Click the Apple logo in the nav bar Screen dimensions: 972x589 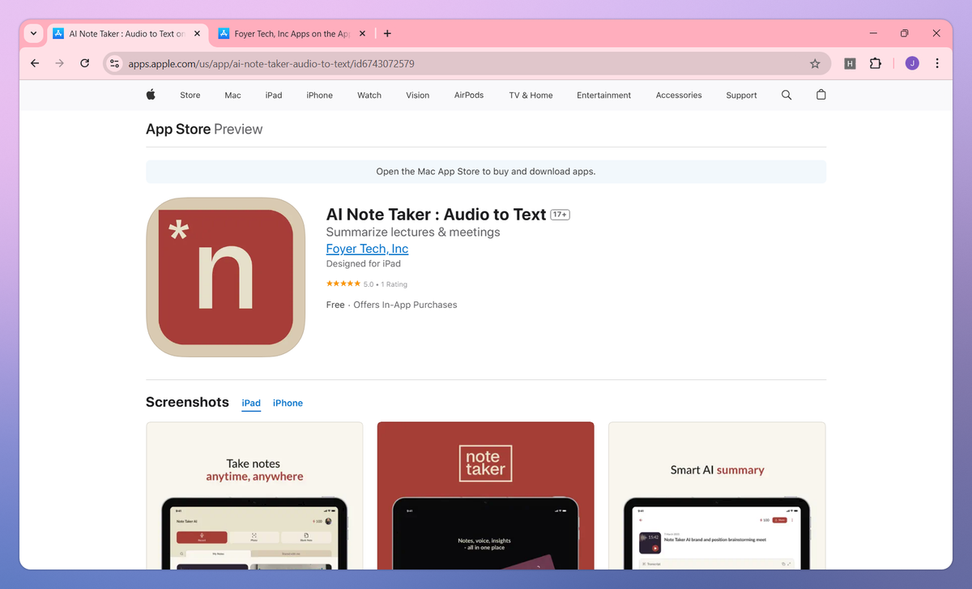click(x=151, y=95)
